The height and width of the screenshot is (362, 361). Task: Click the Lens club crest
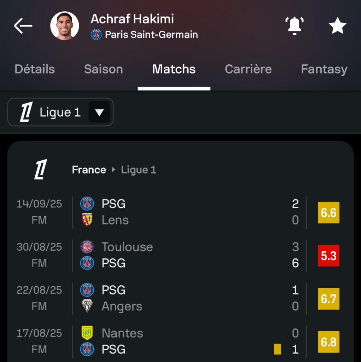(x=87, y=220)
